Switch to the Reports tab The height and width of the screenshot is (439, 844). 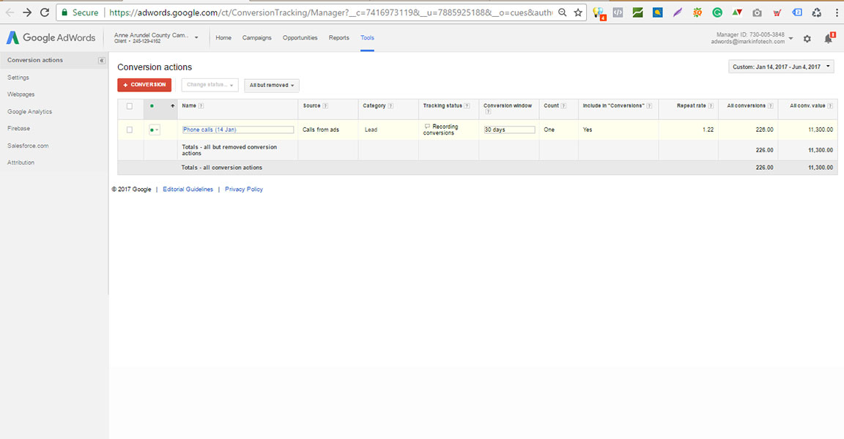(x=338, y=38)
